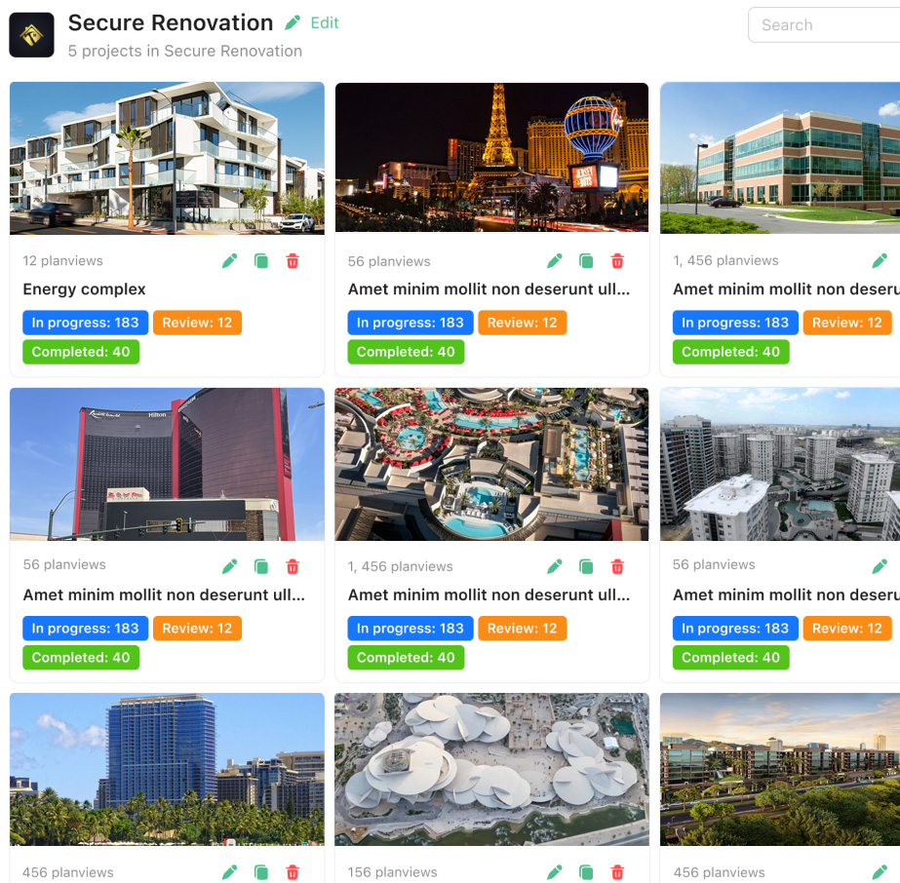Delete the aerial pool resort project
The height and width of the screenshot is (883, 900).
coord(617,567)
